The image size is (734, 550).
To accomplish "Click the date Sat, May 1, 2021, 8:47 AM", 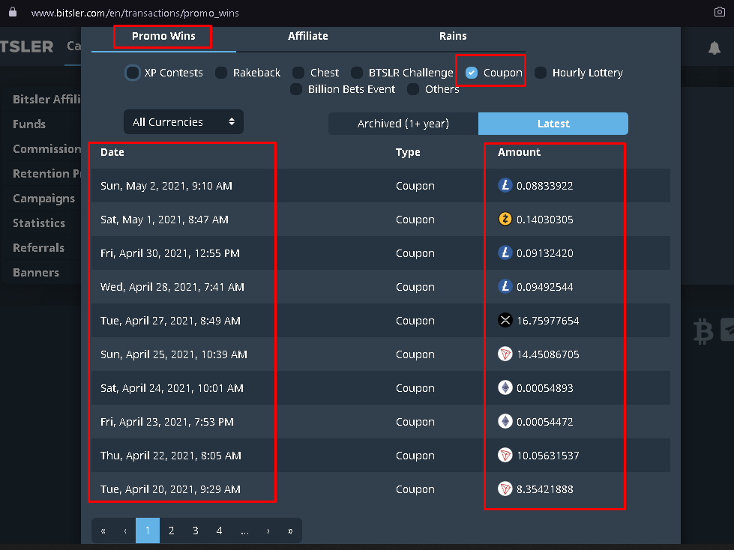I will click(164, 220).
